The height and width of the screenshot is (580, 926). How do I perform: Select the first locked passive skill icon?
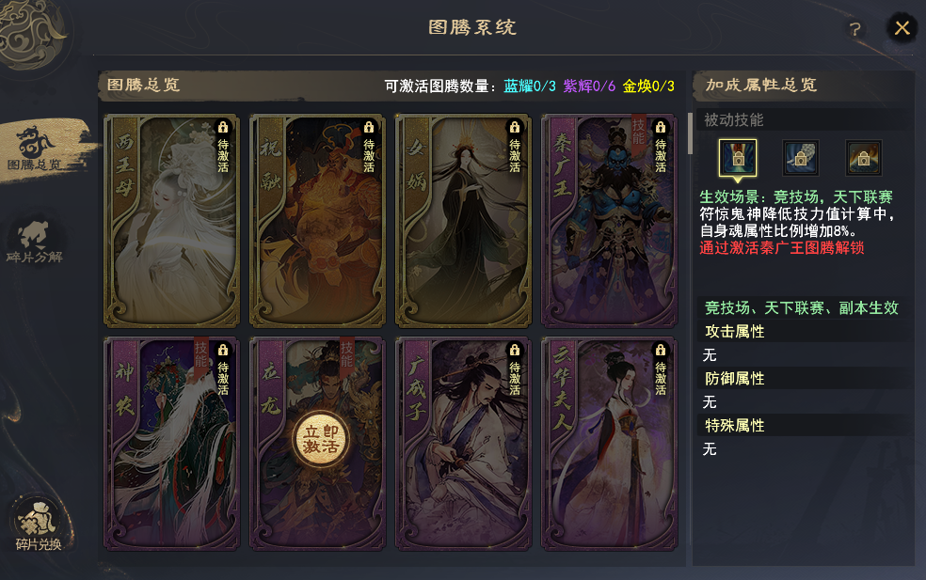(x=738, y=158)
